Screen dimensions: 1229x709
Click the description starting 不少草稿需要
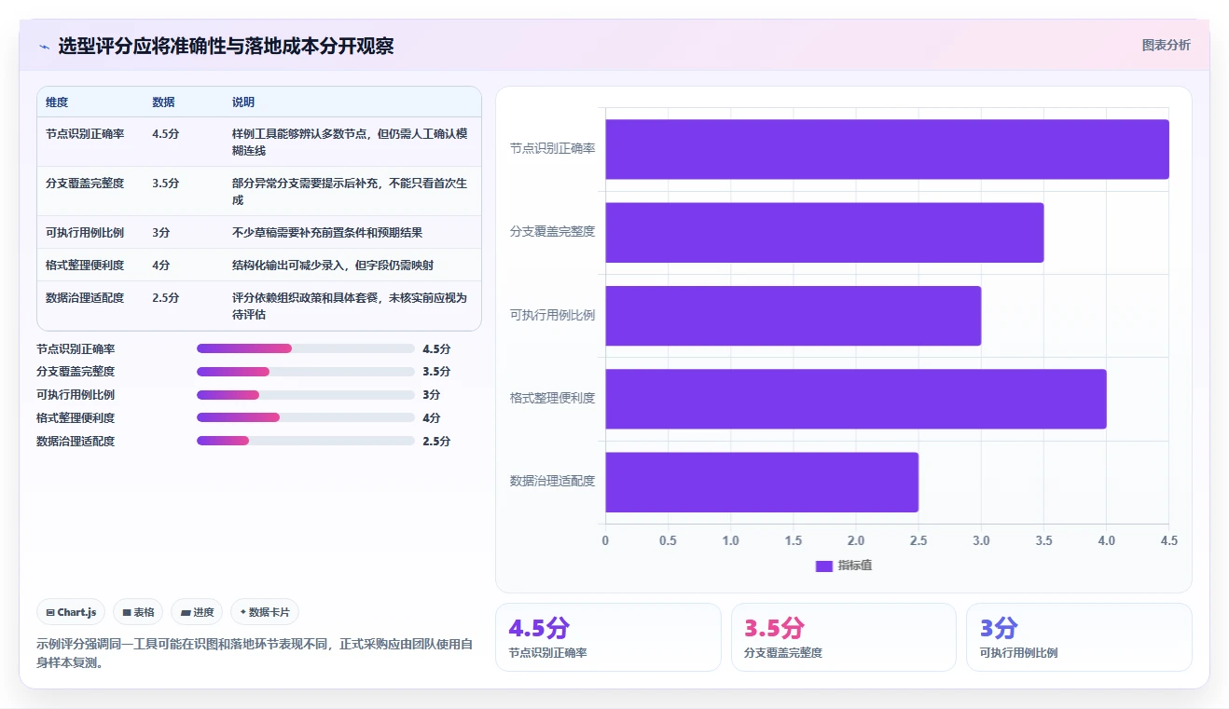[327, 232]
